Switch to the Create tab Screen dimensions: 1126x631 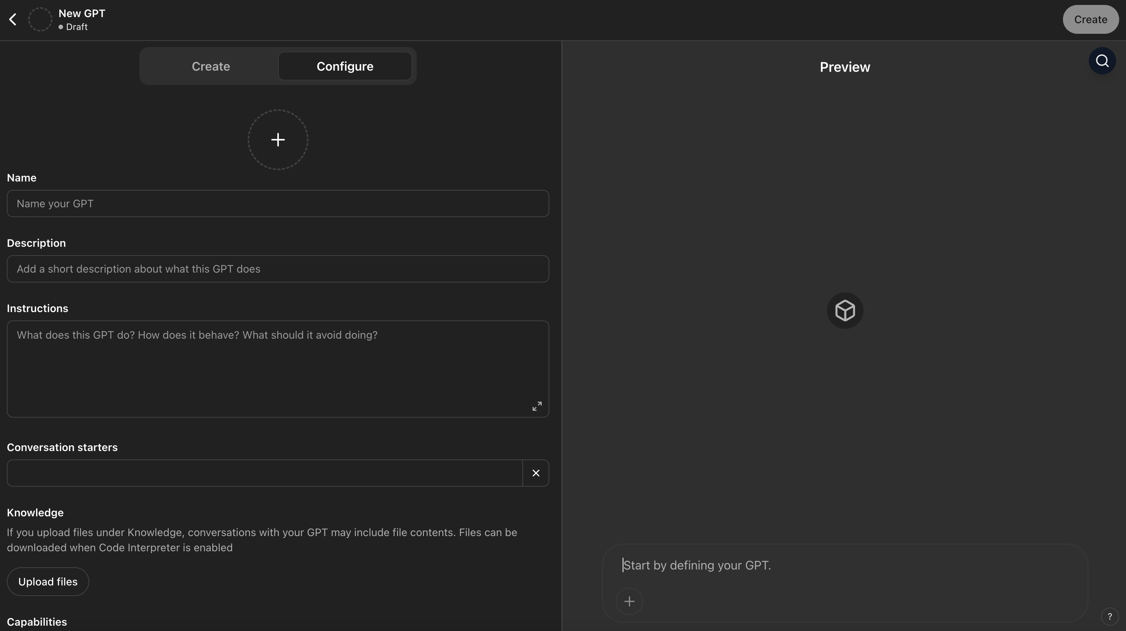pyautogui.click(x=211, y=66)
